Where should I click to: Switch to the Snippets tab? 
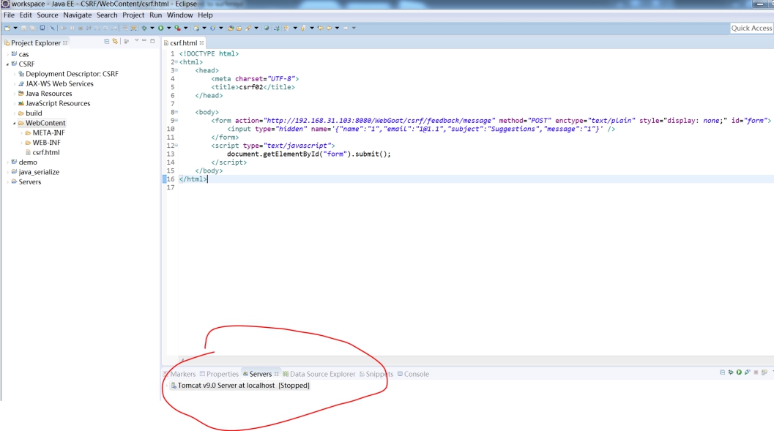376,375
